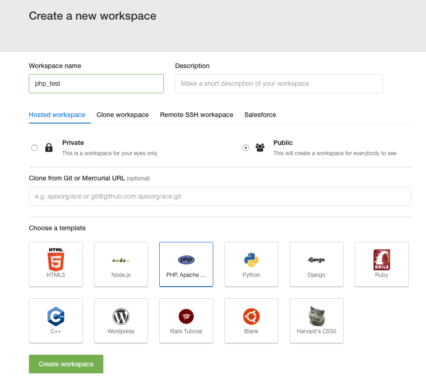Select the Private workspace radio button

34,148
